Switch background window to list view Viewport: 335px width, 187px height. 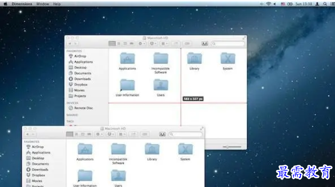coord(118,44)
